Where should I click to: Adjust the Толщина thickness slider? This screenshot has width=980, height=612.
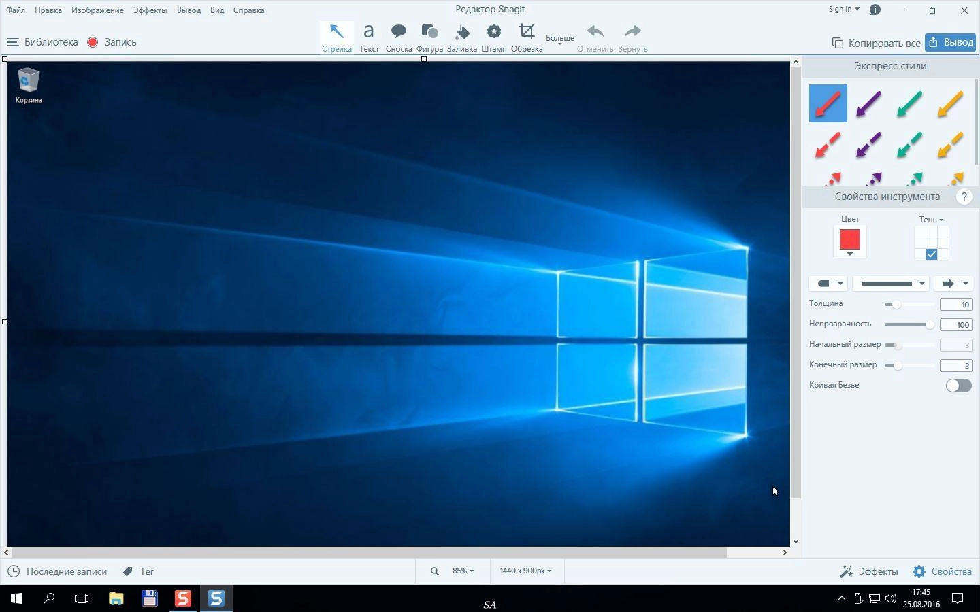coord(909,305)
